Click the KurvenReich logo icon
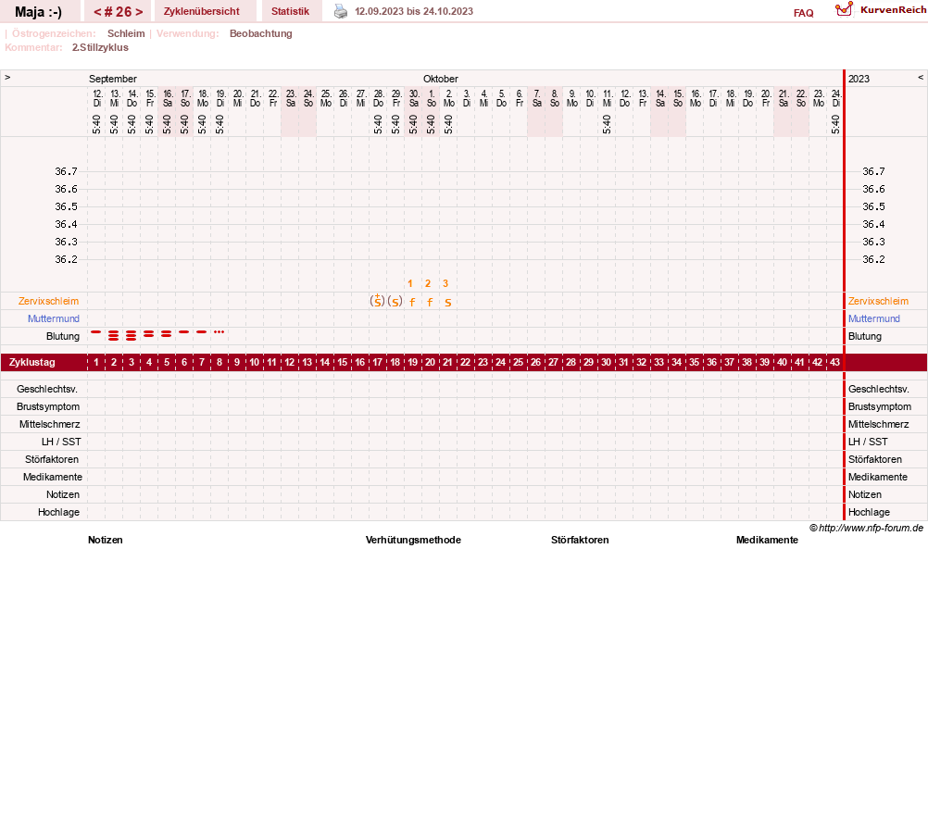The height and width of the screenshot is (835, 928). [845, 9]
